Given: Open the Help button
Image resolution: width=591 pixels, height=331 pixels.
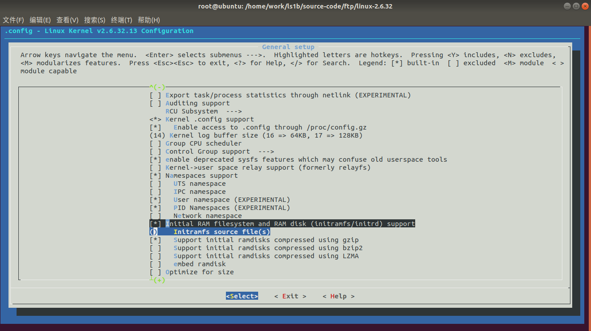Looking at the screenshot, I should 338,296.
